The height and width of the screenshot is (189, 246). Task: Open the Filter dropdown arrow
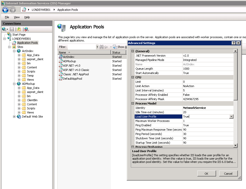coord(97,47)
